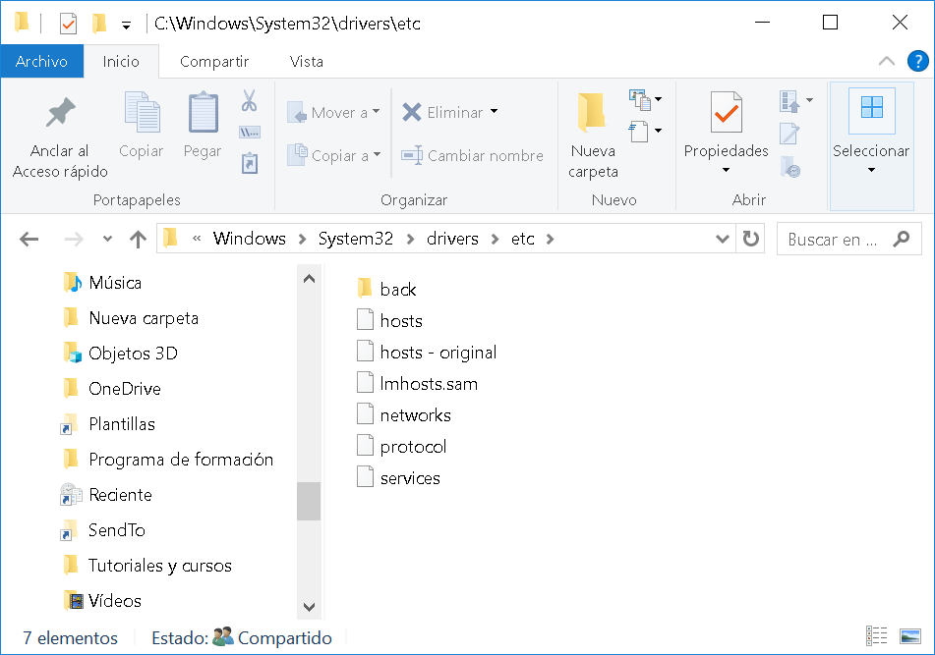Select the hosts - original file
This screenshot has width=935, height=655.
tap(427, 352)
